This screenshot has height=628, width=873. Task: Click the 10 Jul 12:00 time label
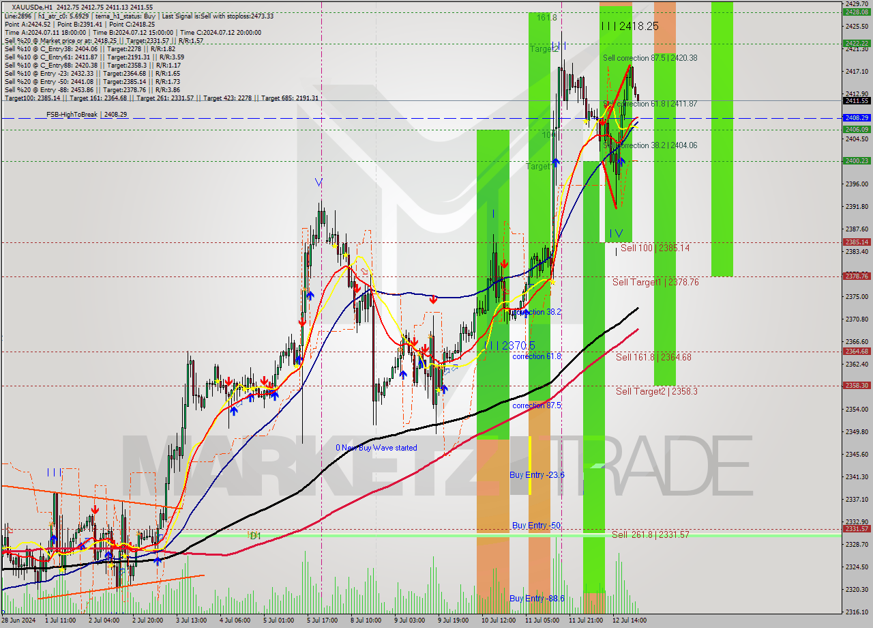point(498,620)
